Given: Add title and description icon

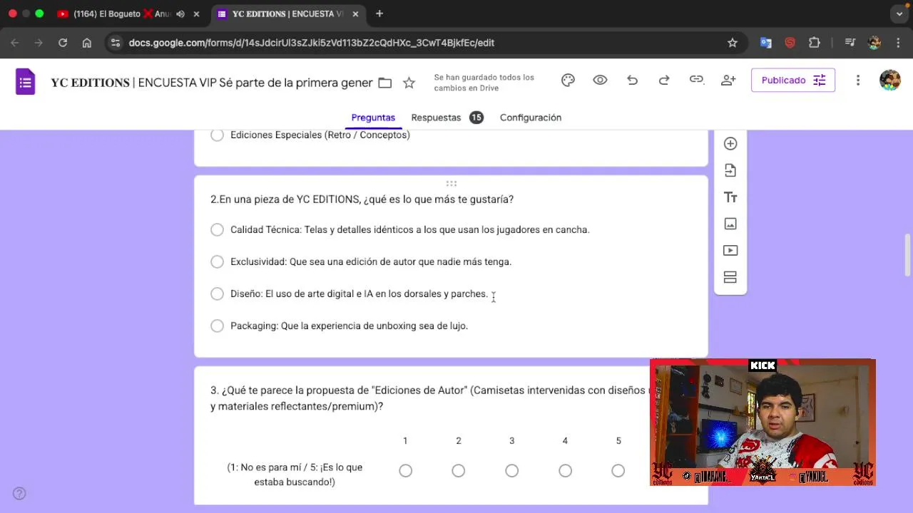Looking at the screenshot, I should [x=730, y=197].
